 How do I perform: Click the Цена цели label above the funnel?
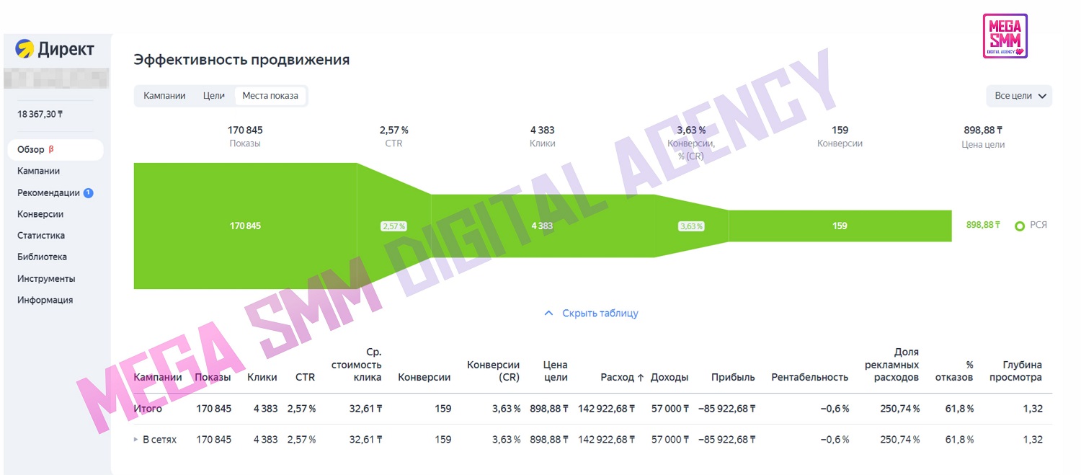coord(983,144)
